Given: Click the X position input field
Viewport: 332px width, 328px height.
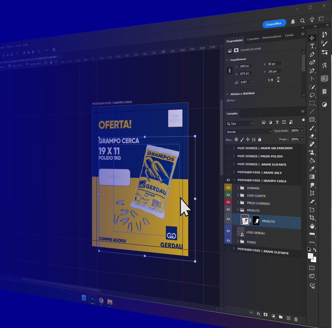Looking at the screenshot, I should click(x=274, y=64).
